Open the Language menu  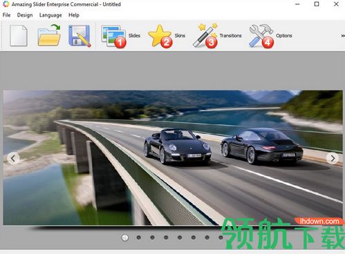point(50,15)
